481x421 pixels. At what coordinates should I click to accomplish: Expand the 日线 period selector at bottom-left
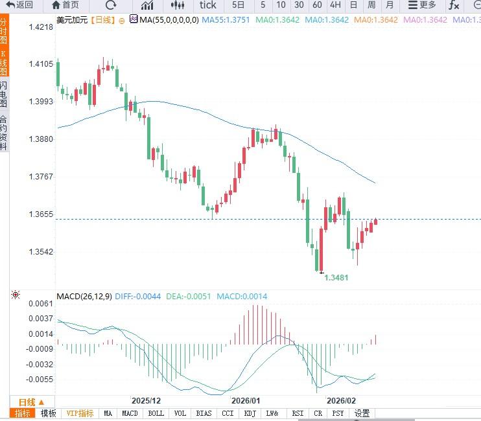pos(31,402)
